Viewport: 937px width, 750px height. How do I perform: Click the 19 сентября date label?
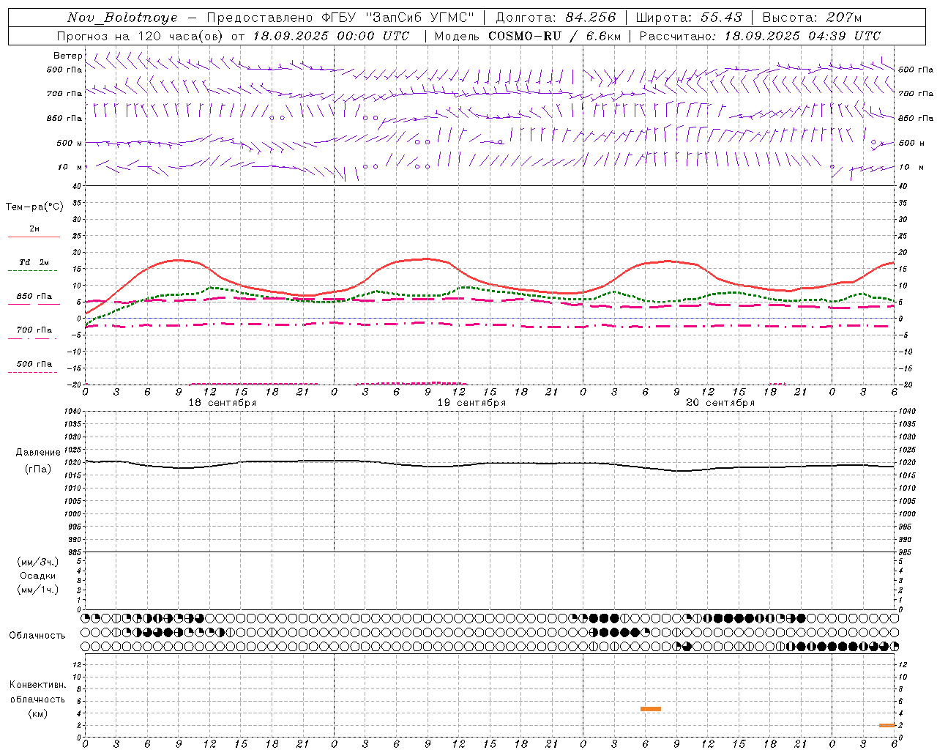471,403
